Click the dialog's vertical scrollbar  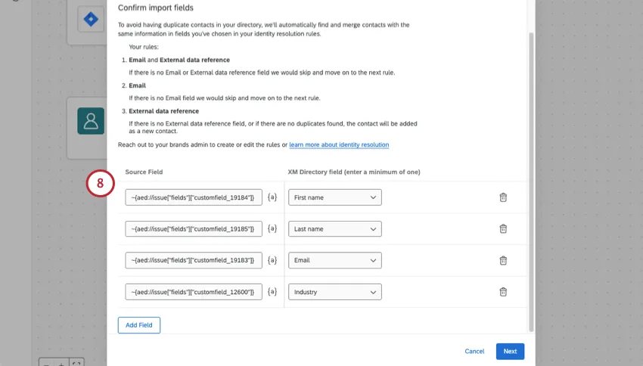tap(531, 182)
